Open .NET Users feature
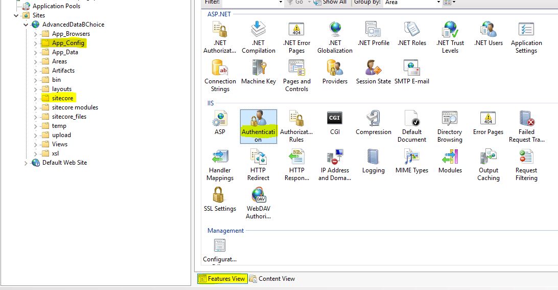Viewport: 558px width, 290px height. point(489,34)
